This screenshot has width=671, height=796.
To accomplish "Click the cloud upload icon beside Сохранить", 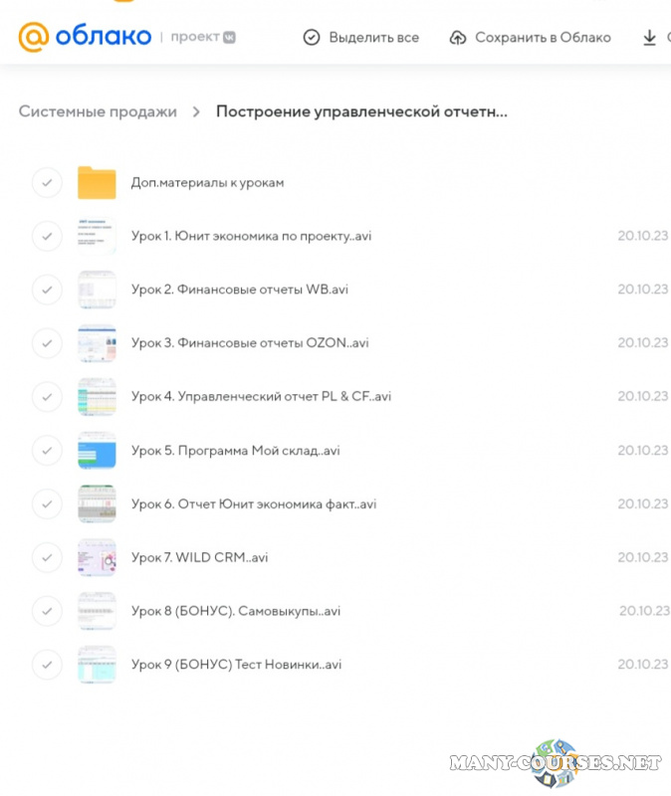I will pyautogui.click(x=458, y=38).
